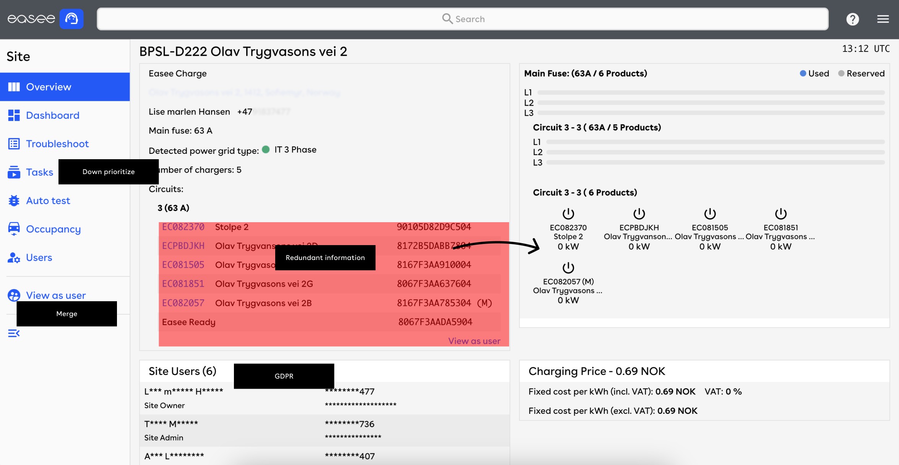Open the hamburger menu in the header
The image size is (899, 465).
tap(883, 19)
